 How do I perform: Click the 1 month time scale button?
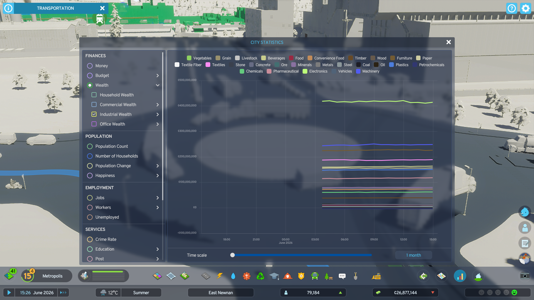(x=414, y=255)
